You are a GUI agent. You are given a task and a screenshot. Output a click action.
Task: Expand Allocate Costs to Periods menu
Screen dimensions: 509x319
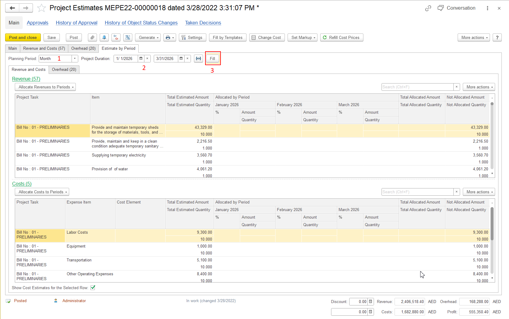click(x=42, y=192)
